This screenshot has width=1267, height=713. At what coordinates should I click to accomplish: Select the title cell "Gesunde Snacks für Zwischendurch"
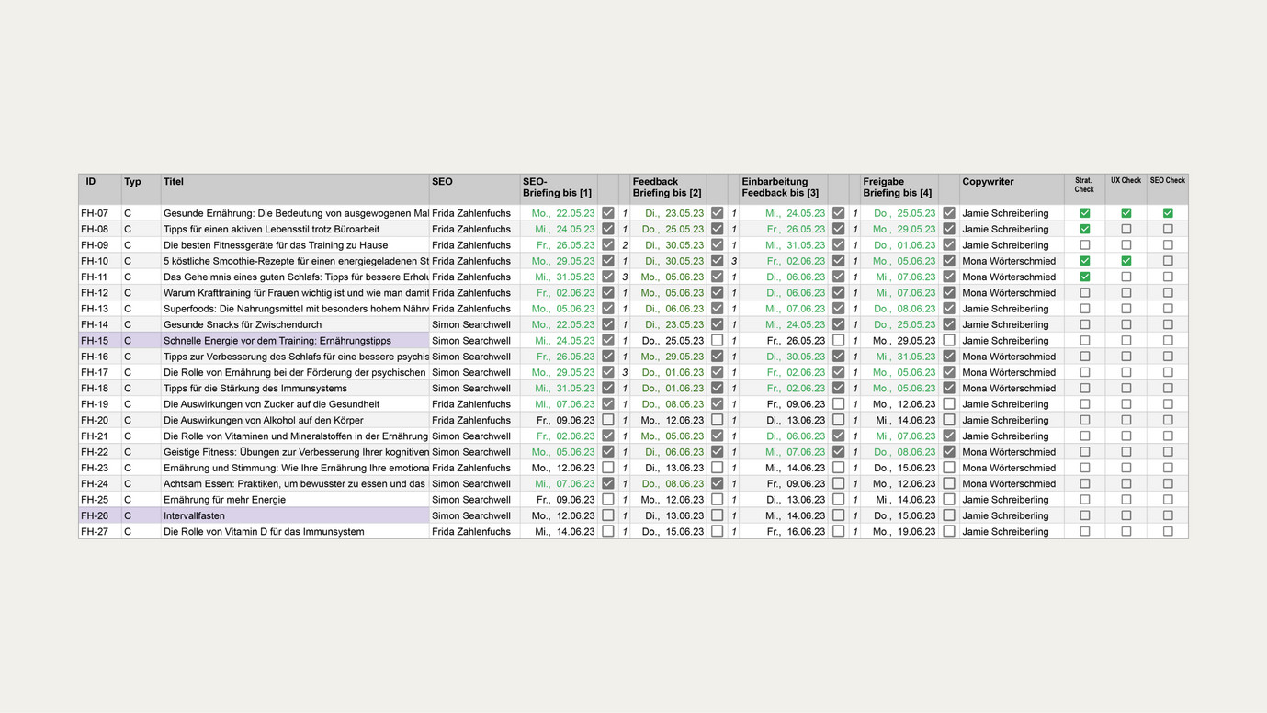pyautogui.click(x=294, y=324)
